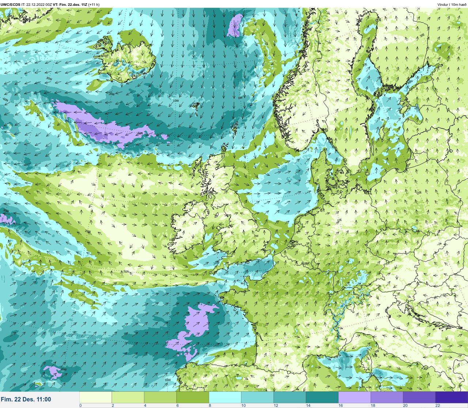Click the legend scale value '18'
468x408 pixels.
point(373,405)
